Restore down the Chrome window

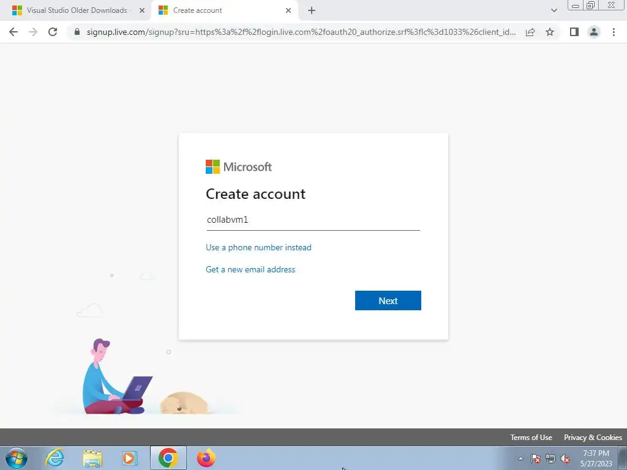pos(590,6)
